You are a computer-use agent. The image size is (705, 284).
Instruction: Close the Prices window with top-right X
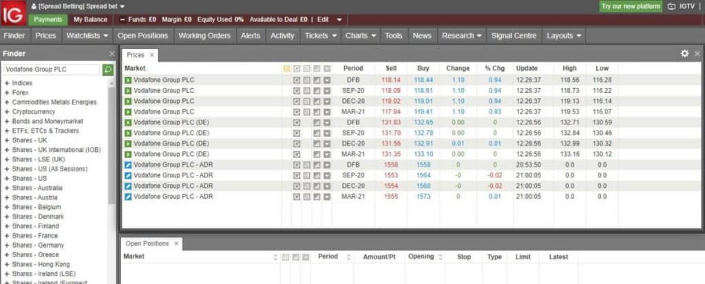[x=697, y=54]
